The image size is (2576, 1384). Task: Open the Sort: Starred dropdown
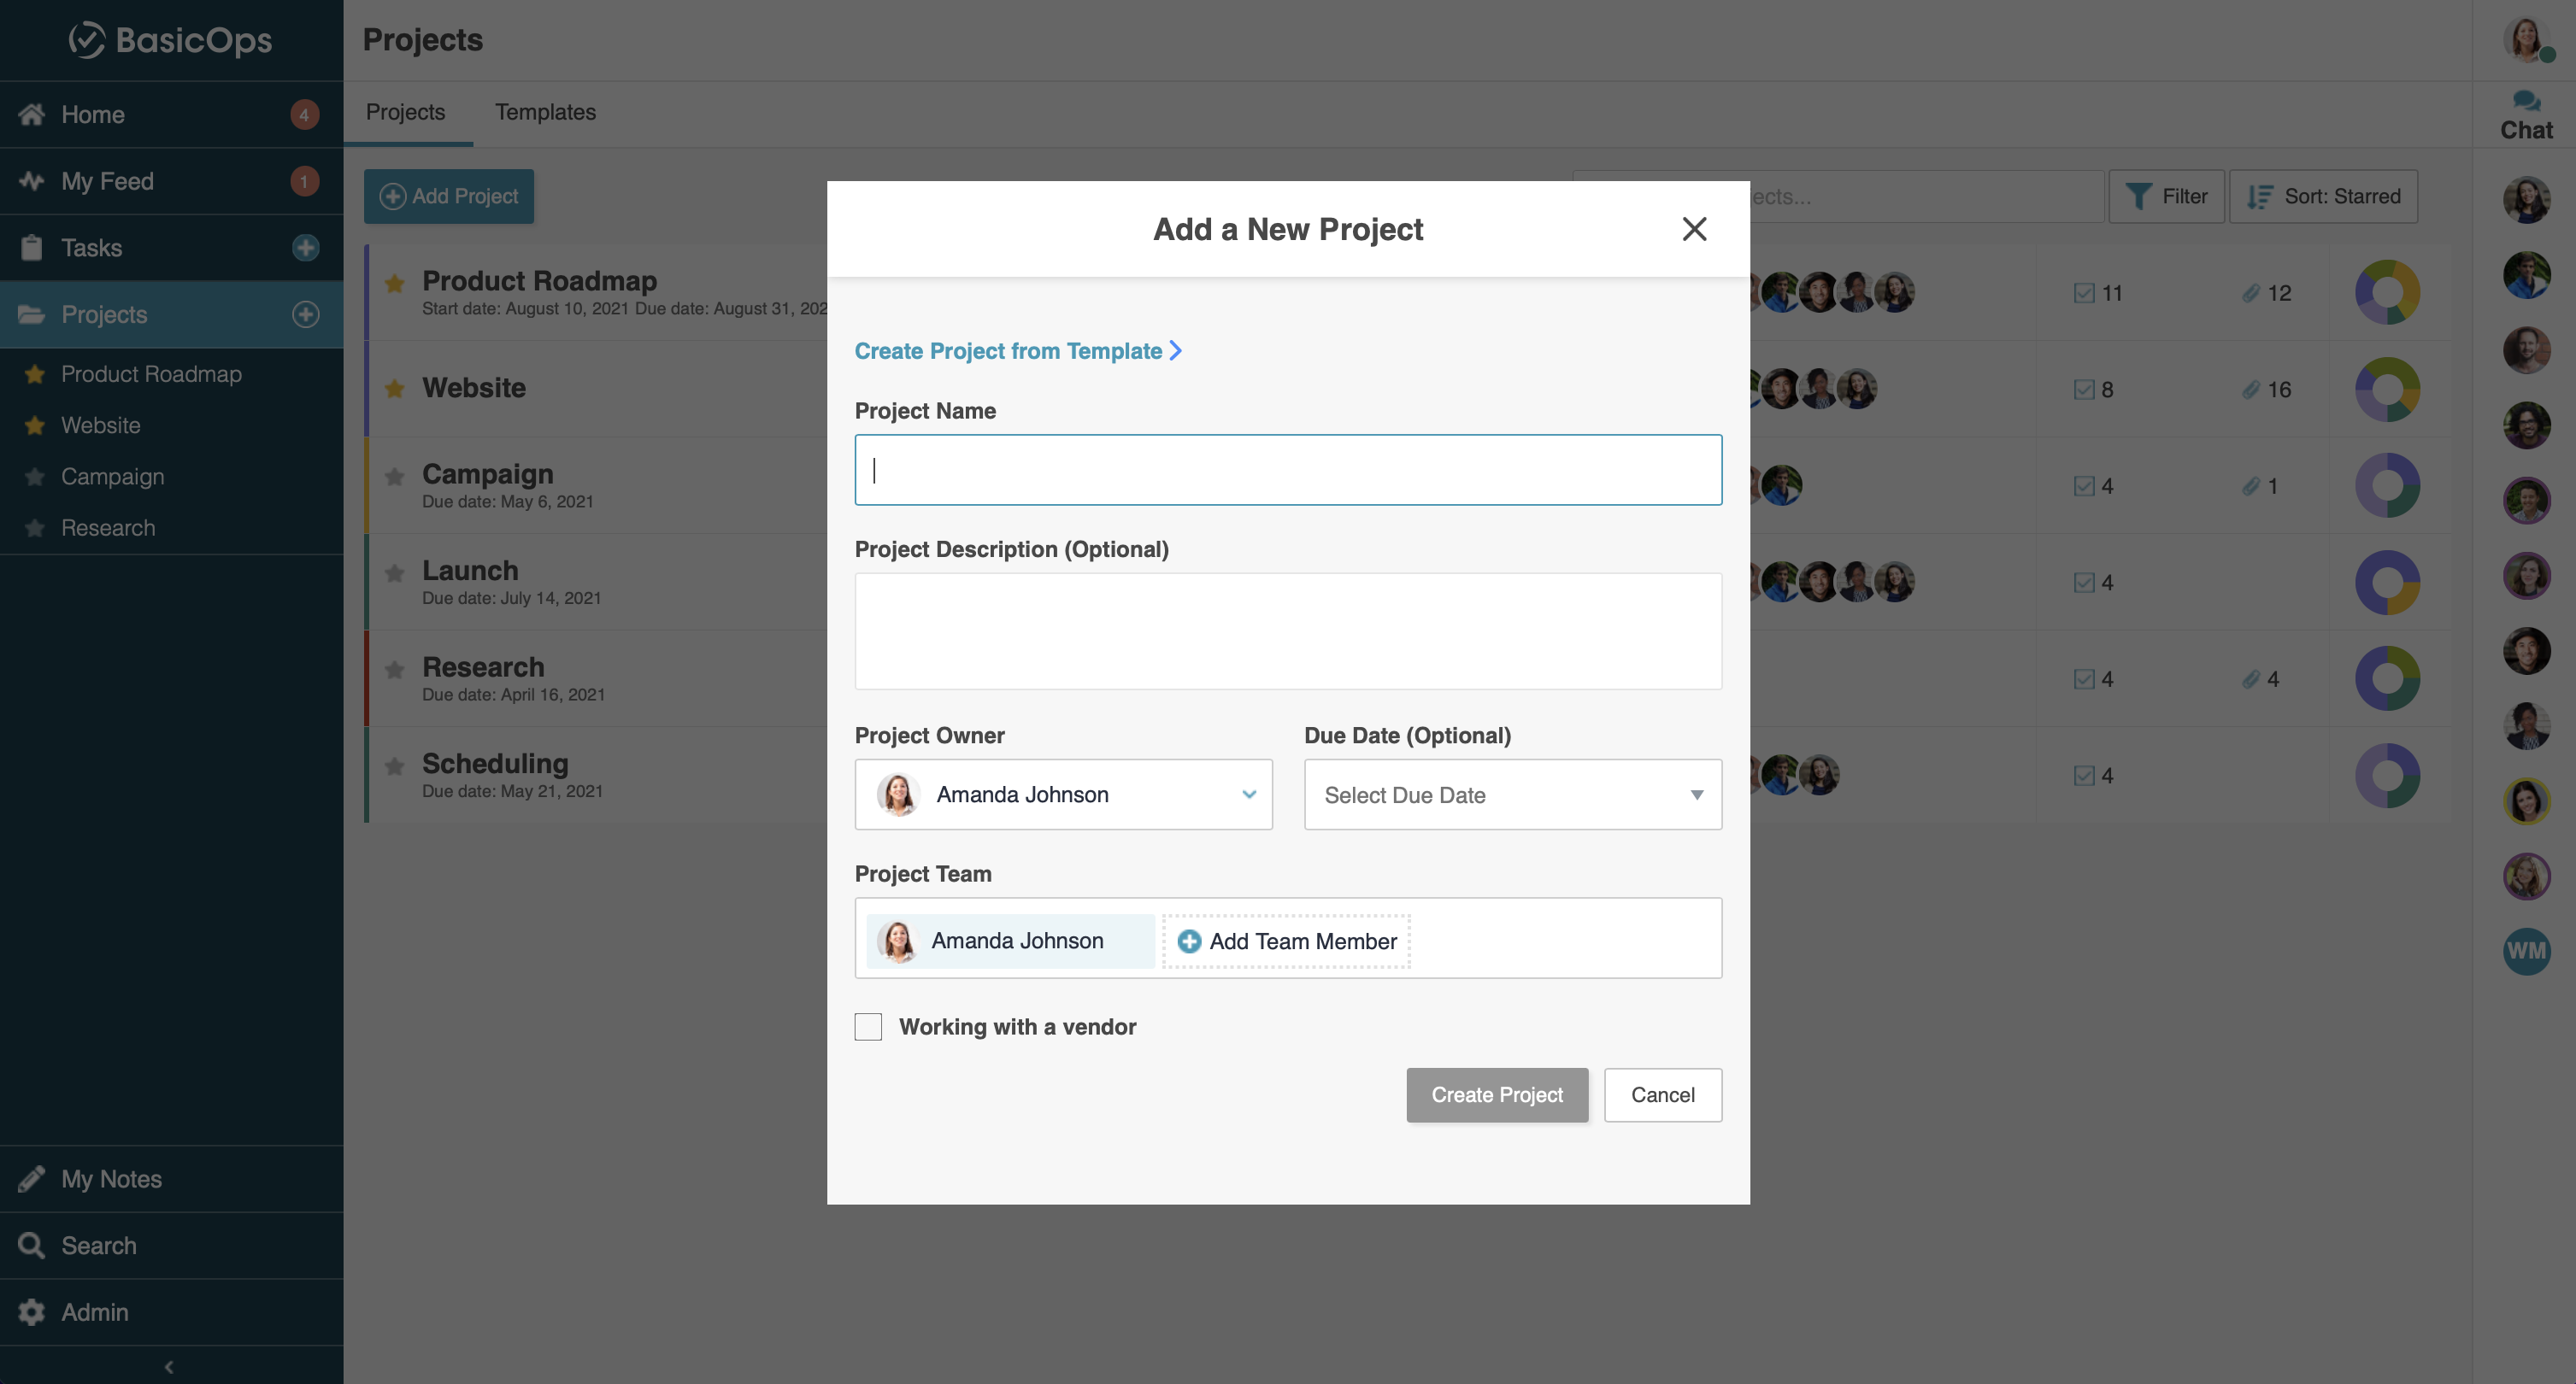(x=2322, y=196)
